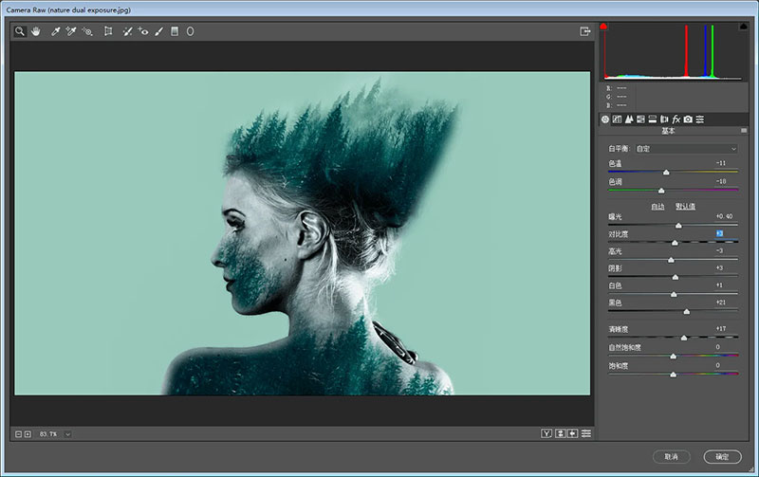Click the 确定 confirm button
Screen dimensions: 759x477
722,456
